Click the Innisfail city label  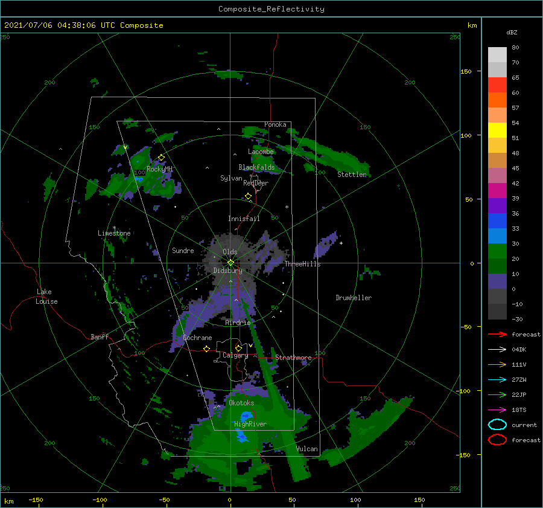[244, 219]
